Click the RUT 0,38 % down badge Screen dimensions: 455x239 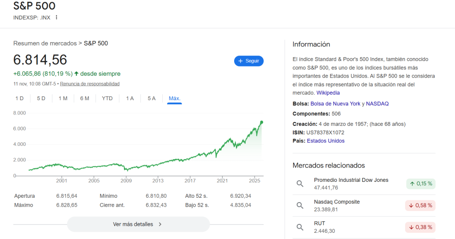pyautogui.click(x=420, y=227)
